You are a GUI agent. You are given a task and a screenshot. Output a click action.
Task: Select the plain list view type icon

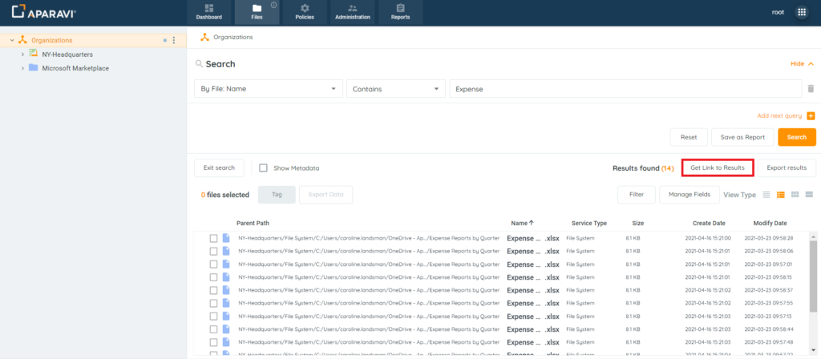point(766,195)
